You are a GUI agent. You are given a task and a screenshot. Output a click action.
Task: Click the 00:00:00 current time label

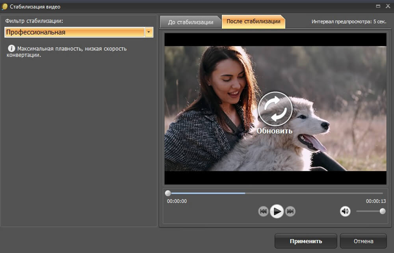coord(177,201)
